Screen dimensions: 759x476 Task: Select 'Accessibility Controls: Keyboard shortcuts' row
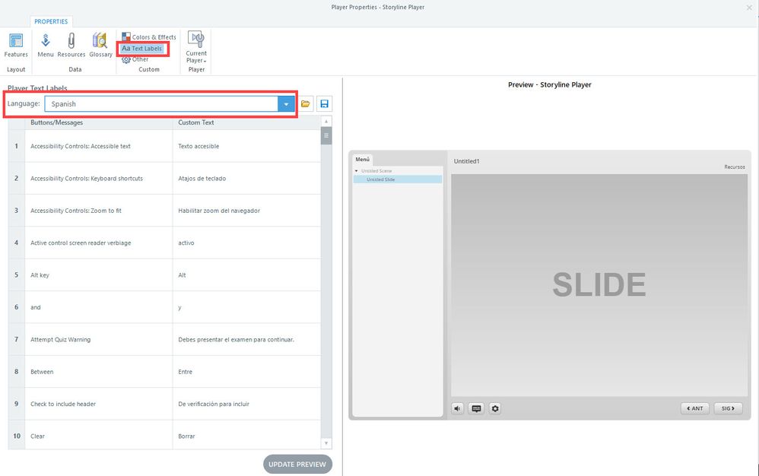(99, 179)
